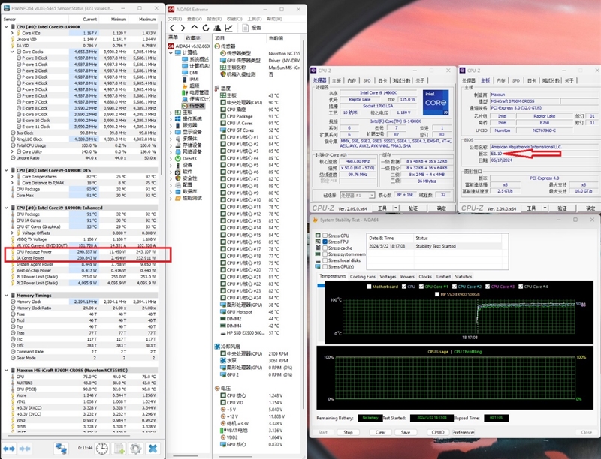This screenshot has width=601, height=459.
Task: Open AIDA64 user icon in toolbar
Action: pyautogui.click(x=217, y=28)
